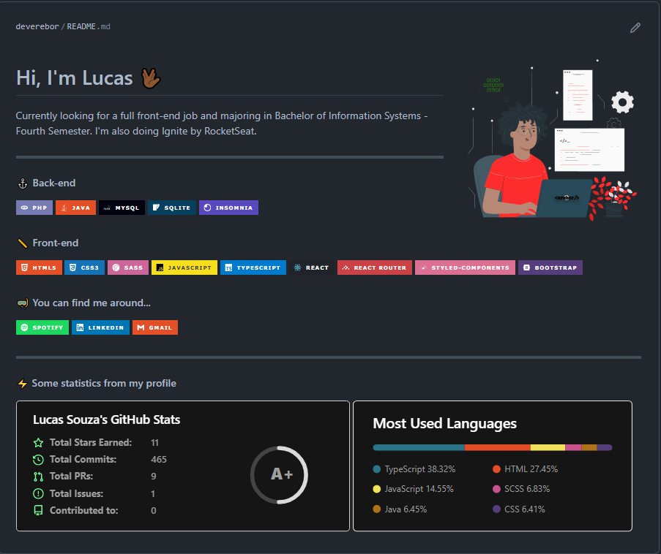
Task: Open the deverebor repository link
Action: (x=37, y=26)
